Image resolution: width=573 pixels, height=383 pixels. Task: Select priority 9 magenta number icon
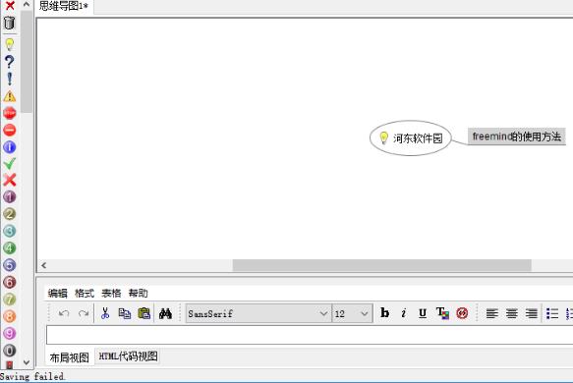10,333
